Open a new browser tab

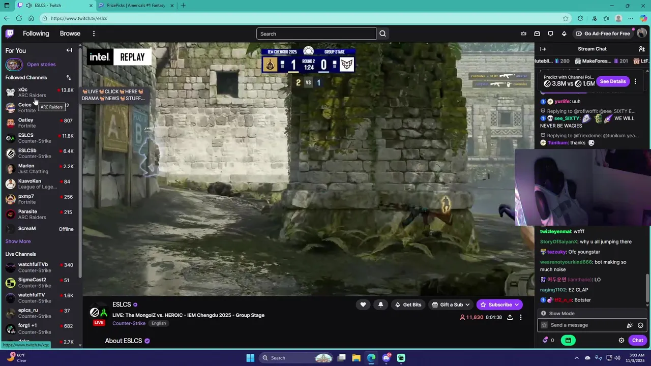coord(183,5)
